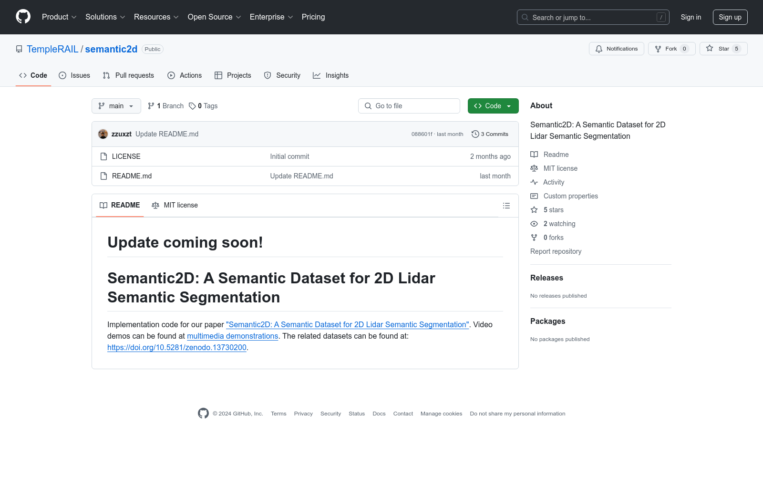The image size is (763, 477).
Task: Click the GitHub logo in the footer
Action: [204, 414]
